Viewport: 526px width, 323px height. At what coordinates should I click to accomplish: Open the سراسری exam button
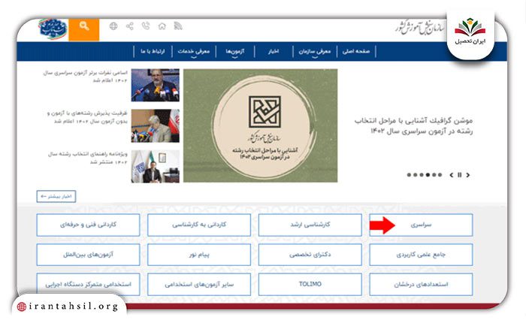(x=421, y=225)
